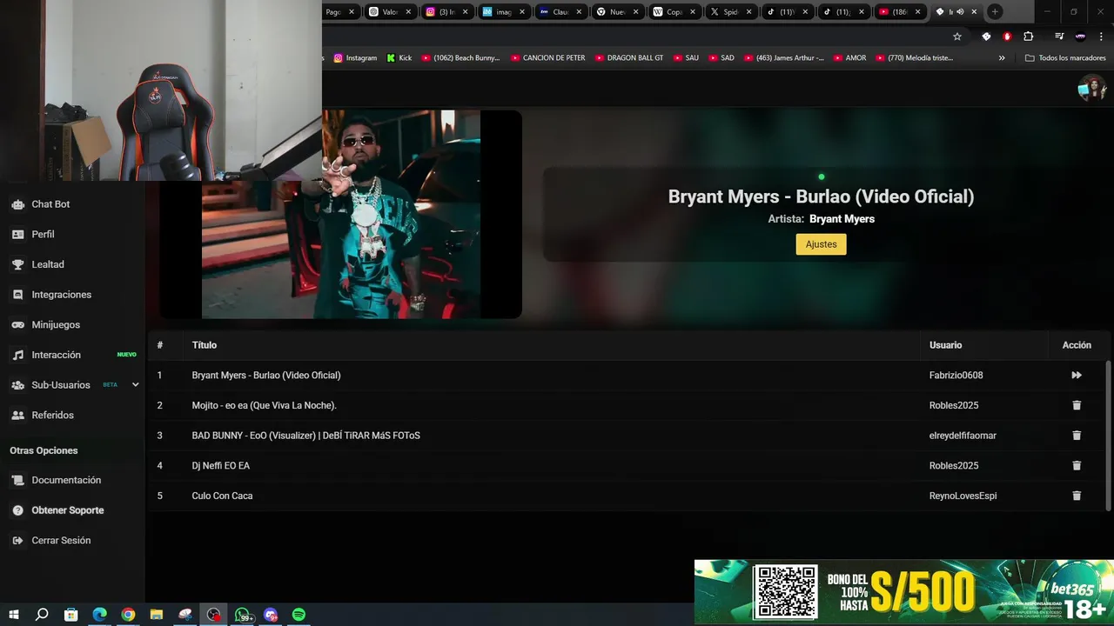The image size is (1114, 626).
Task: Select Interacción in the sidebar
Action: [56, 355]
